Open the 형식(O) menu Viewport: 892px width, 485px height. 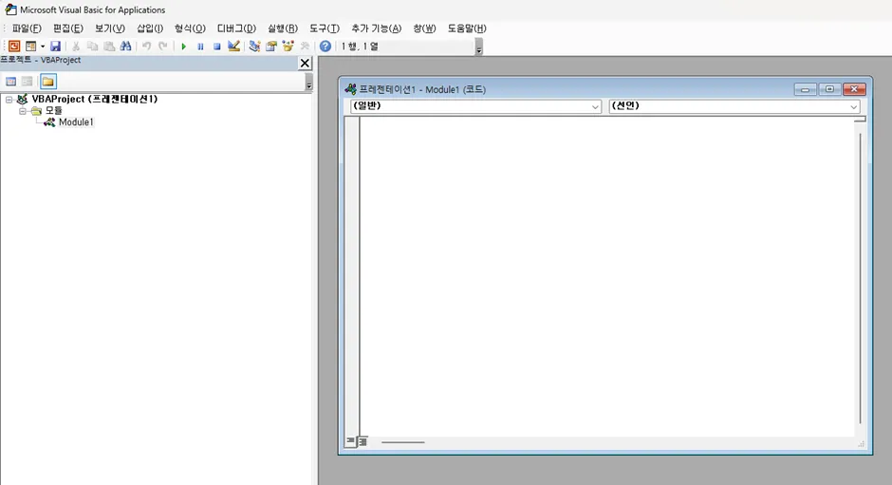click(x=190, y=28)
